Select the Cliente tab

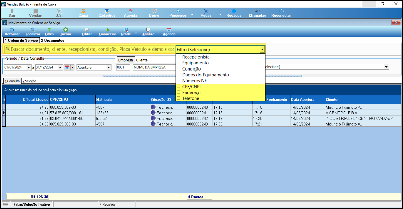142,60
